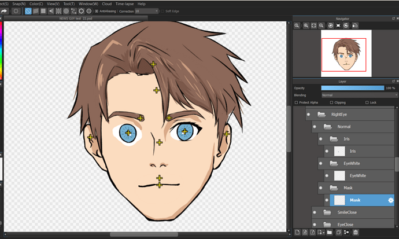Click Navigator zoom out icon
This screenshot has height=239, width=399.
pyautogui.click(x=322, y=25)
